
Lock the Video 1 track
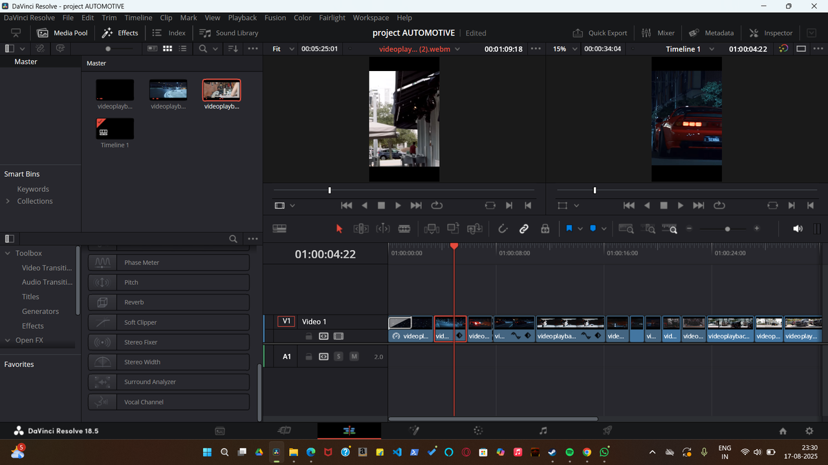tap(309, 336)
